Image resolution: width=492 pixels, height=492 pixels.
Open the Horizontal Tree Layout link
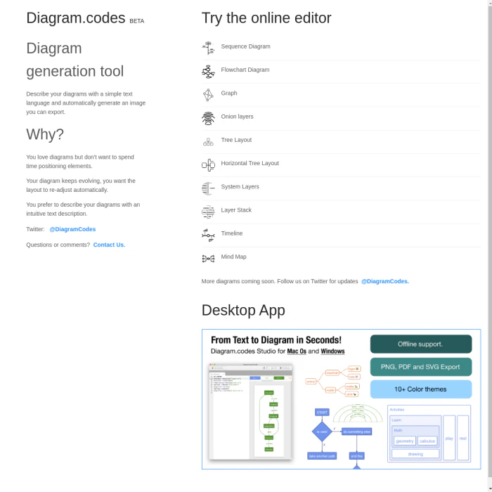(x=250, y=163)
